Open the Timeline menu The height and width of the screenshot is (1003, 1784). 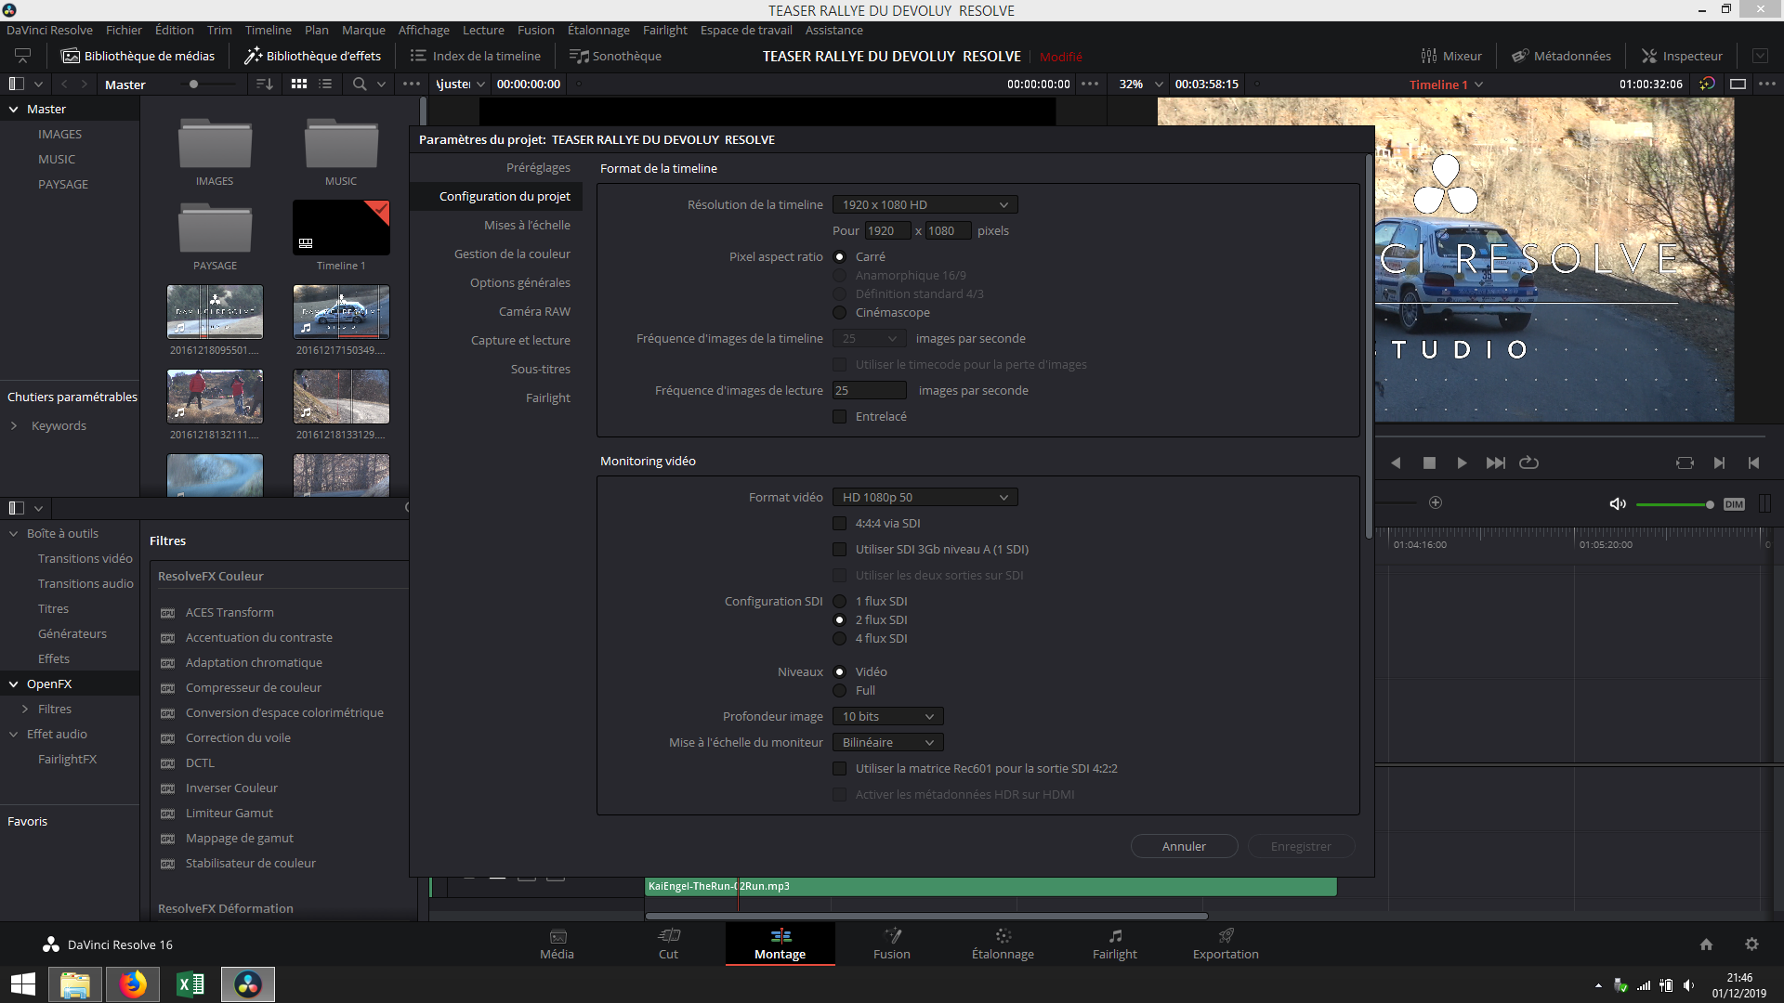(268, 30)
